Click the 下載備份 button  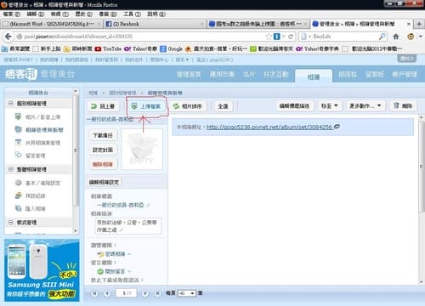[103, 135]
